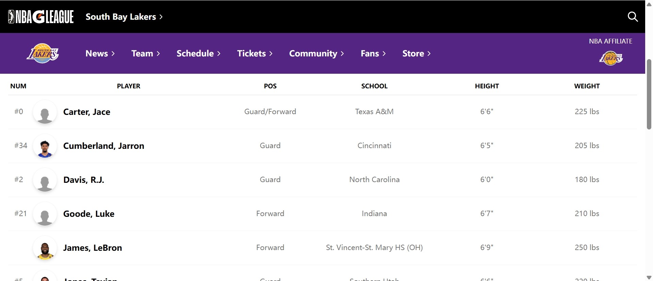Open the search magnifier icon
The height and width of the screenshot is (281, 653).
pos(633,17)
